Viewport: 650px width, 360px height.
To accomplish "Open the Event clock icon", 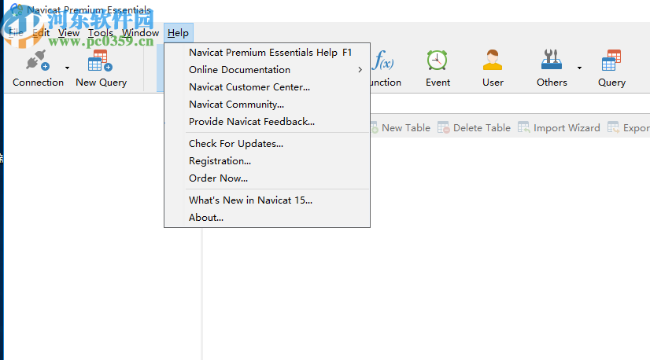I will [x=438, y=61].
